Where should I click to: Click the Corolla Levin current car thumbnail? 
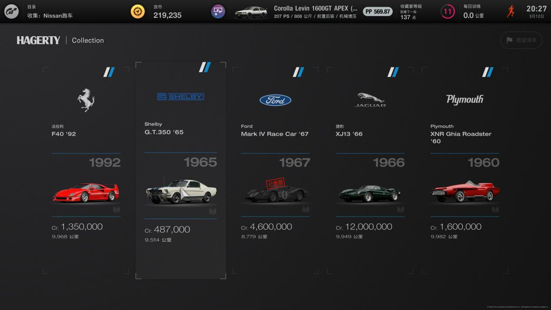pos(251,12)
